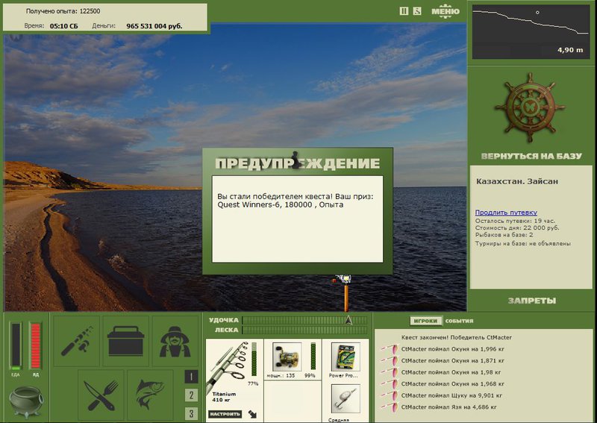The image size is (597, 423).
Task: Select the reel thumbnail with мощн. 135
Action: 287,357
